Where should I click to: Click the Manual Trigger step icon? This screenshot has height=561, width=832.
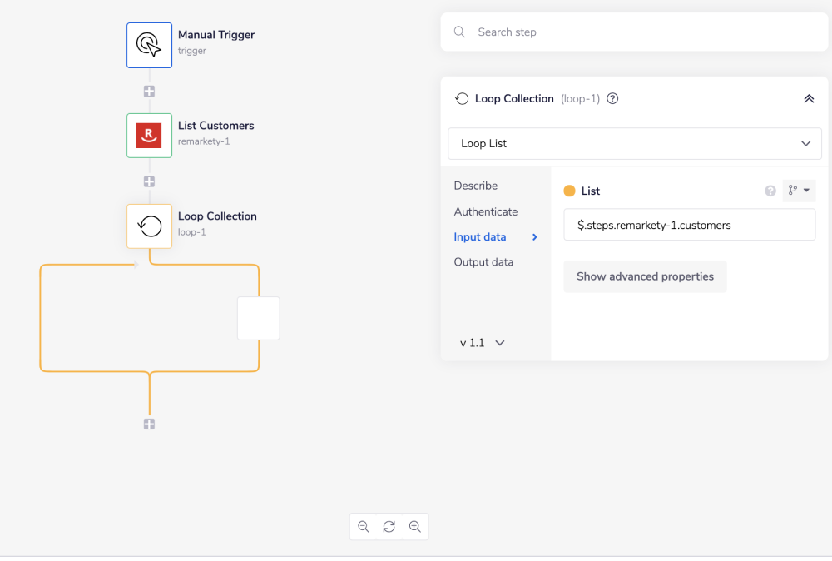click(x=149, y=45)
